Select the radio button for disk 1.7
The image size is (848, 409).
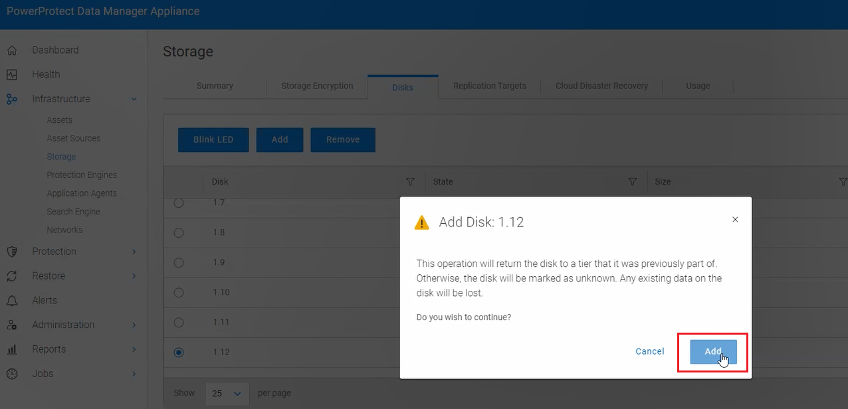[178, 203]
